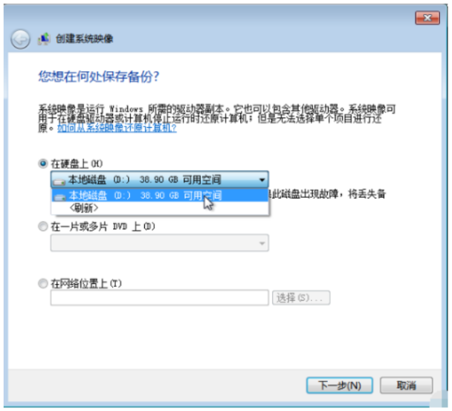This screenshot has width=452, height=411.
Task: Click the network location text field
Action: (x=160, y=298)
